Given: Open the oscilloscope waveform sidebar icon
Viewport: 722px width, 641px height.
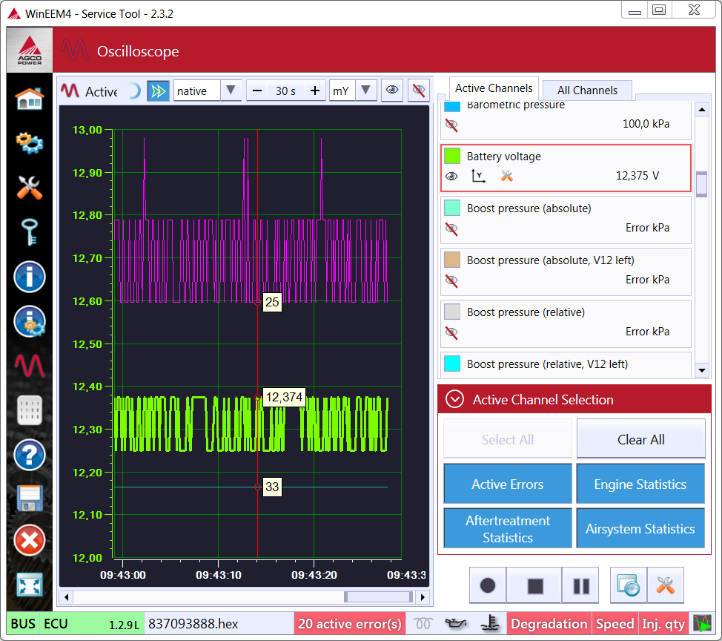Looking at the screenshot, I should point(30,365).
